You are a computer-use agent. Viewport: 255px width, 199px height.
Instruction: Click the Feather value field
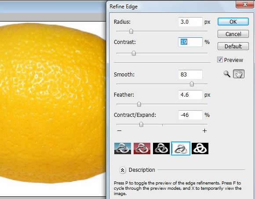point(190,95)
